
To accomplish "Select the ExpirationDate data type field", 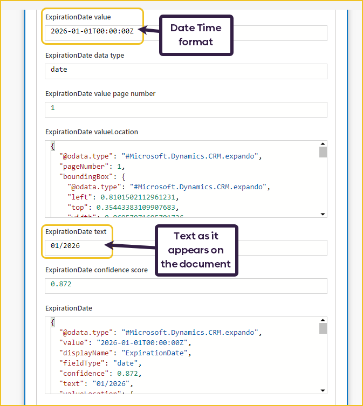I will (x=186, y=71).
